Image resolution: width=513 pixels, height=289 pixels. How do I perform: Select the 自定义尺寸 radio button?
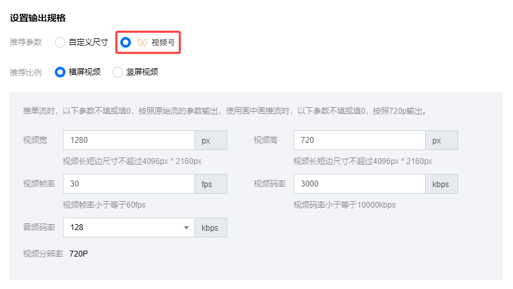[60, 42]
